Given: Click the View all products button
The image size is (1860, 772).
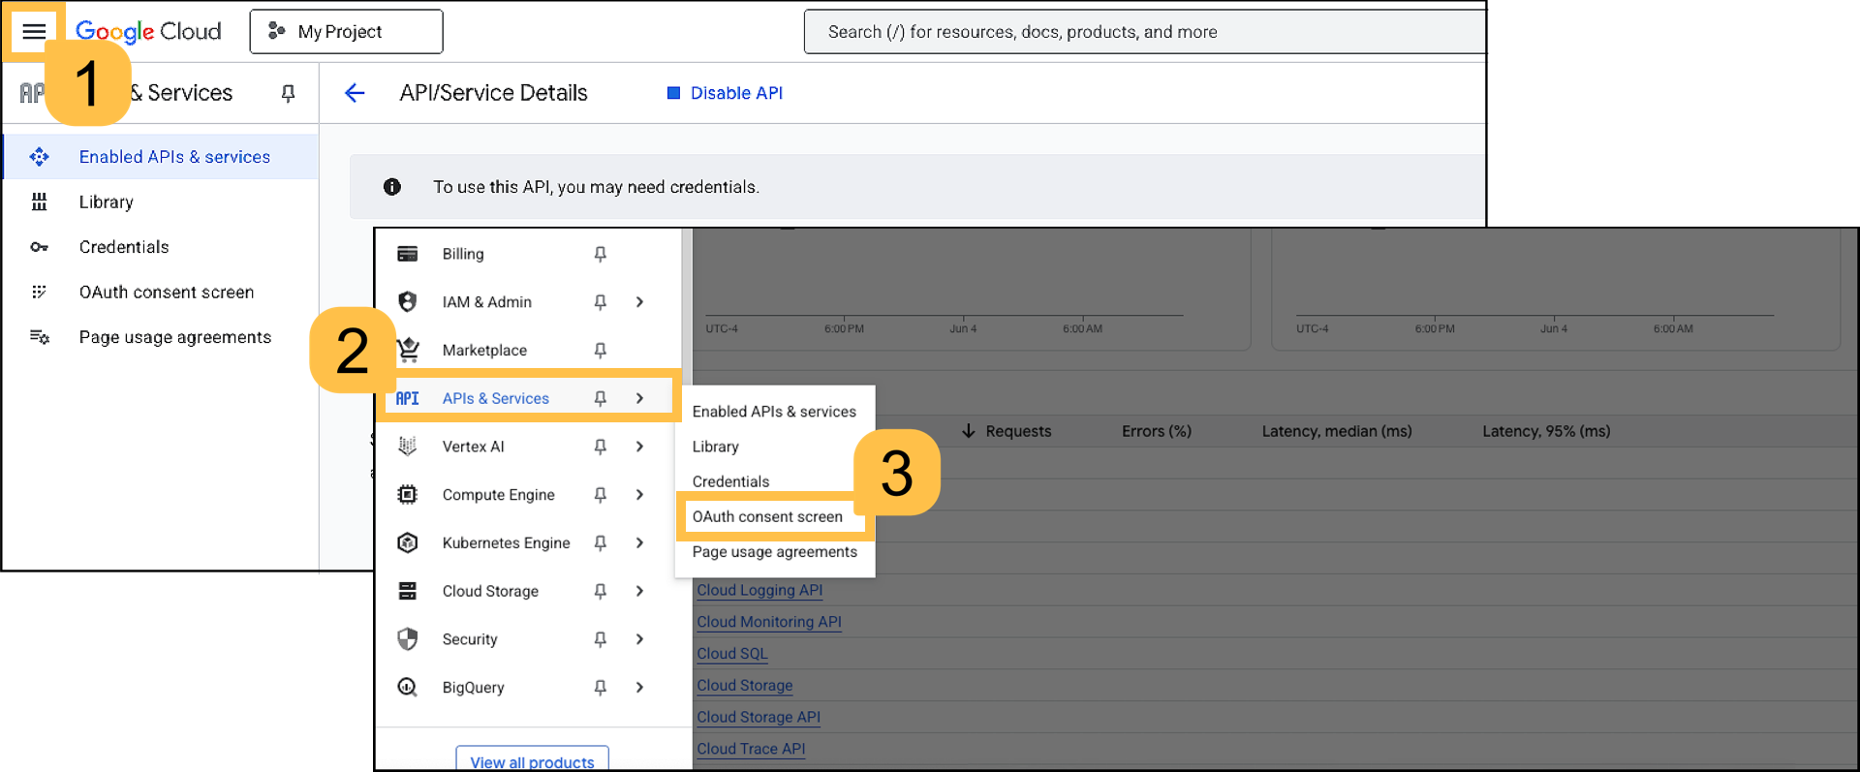Looking at the screenshot, I should coord(532,759).
